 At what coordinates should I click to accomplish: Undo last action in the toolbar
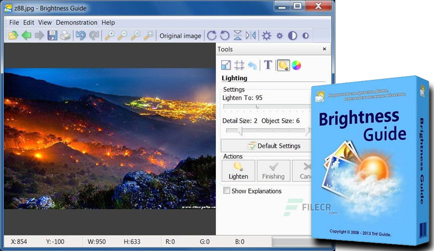pos(80,35)
